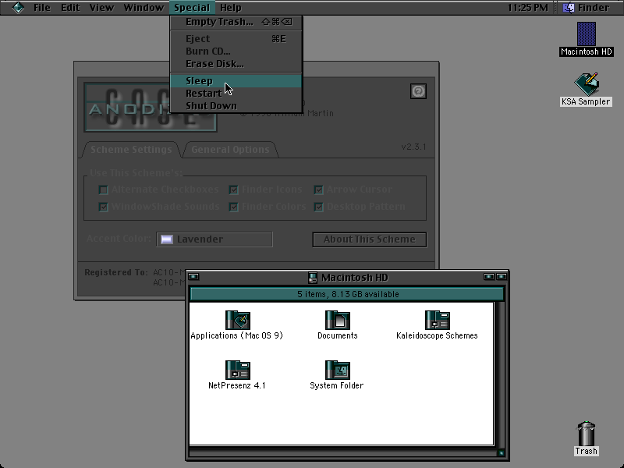Click the Macintosh HD window vertical scrollbar
This screenshot has width=624, height=468.
pos(500,374)
